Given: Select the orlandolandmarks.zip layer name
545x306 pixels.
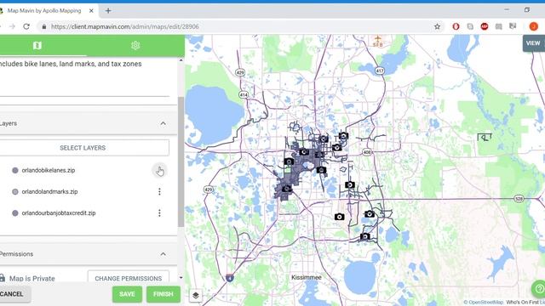Looking at the screenshot, I should click(x=49, y=191).
